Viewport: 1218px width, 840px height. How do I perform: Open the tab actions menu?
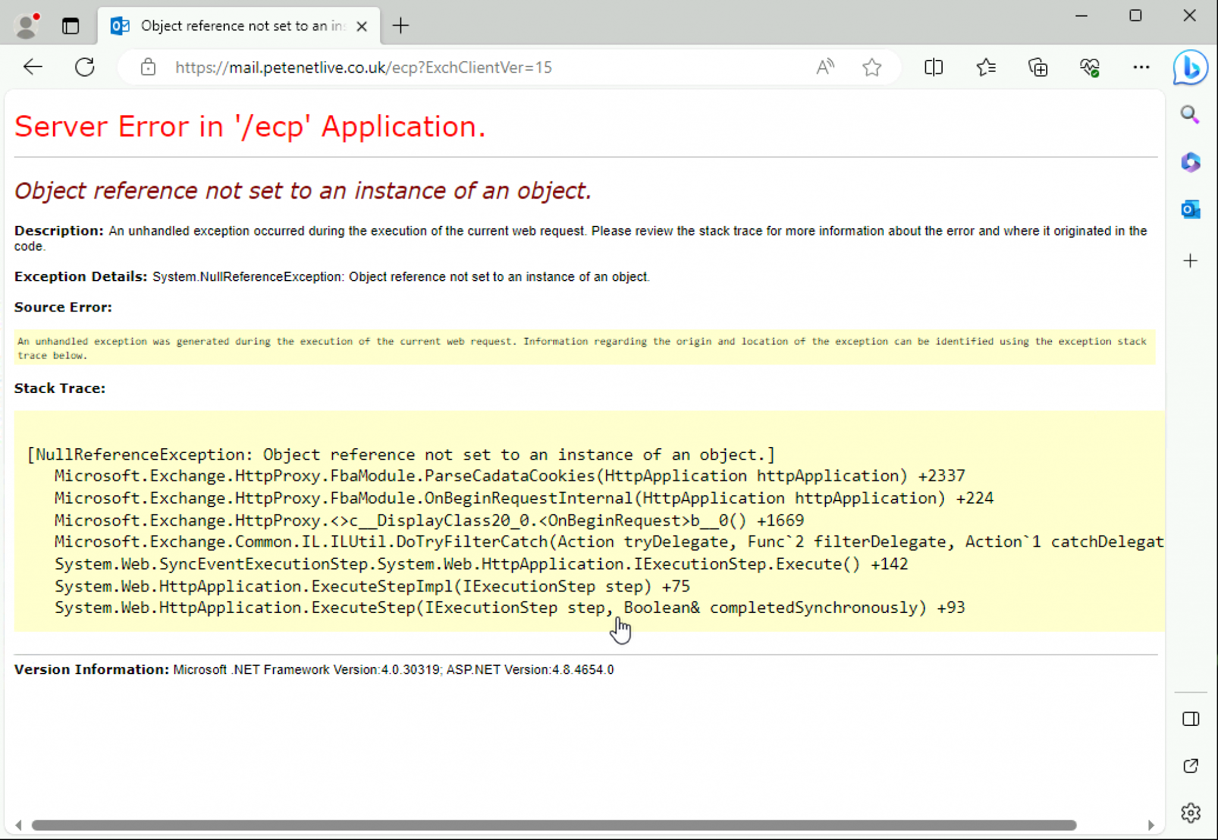[x=71, y=25]
